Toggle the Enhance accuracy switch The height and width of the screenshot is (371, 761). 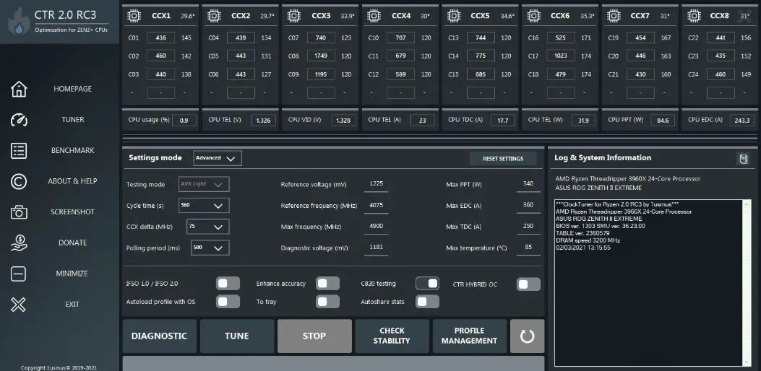pyautogui.click(x=327, y=284)
